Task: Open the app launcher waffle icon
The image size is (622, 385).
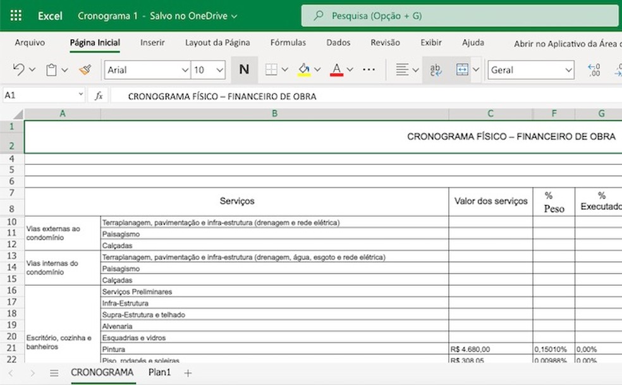Action: [x=16, y=16]
